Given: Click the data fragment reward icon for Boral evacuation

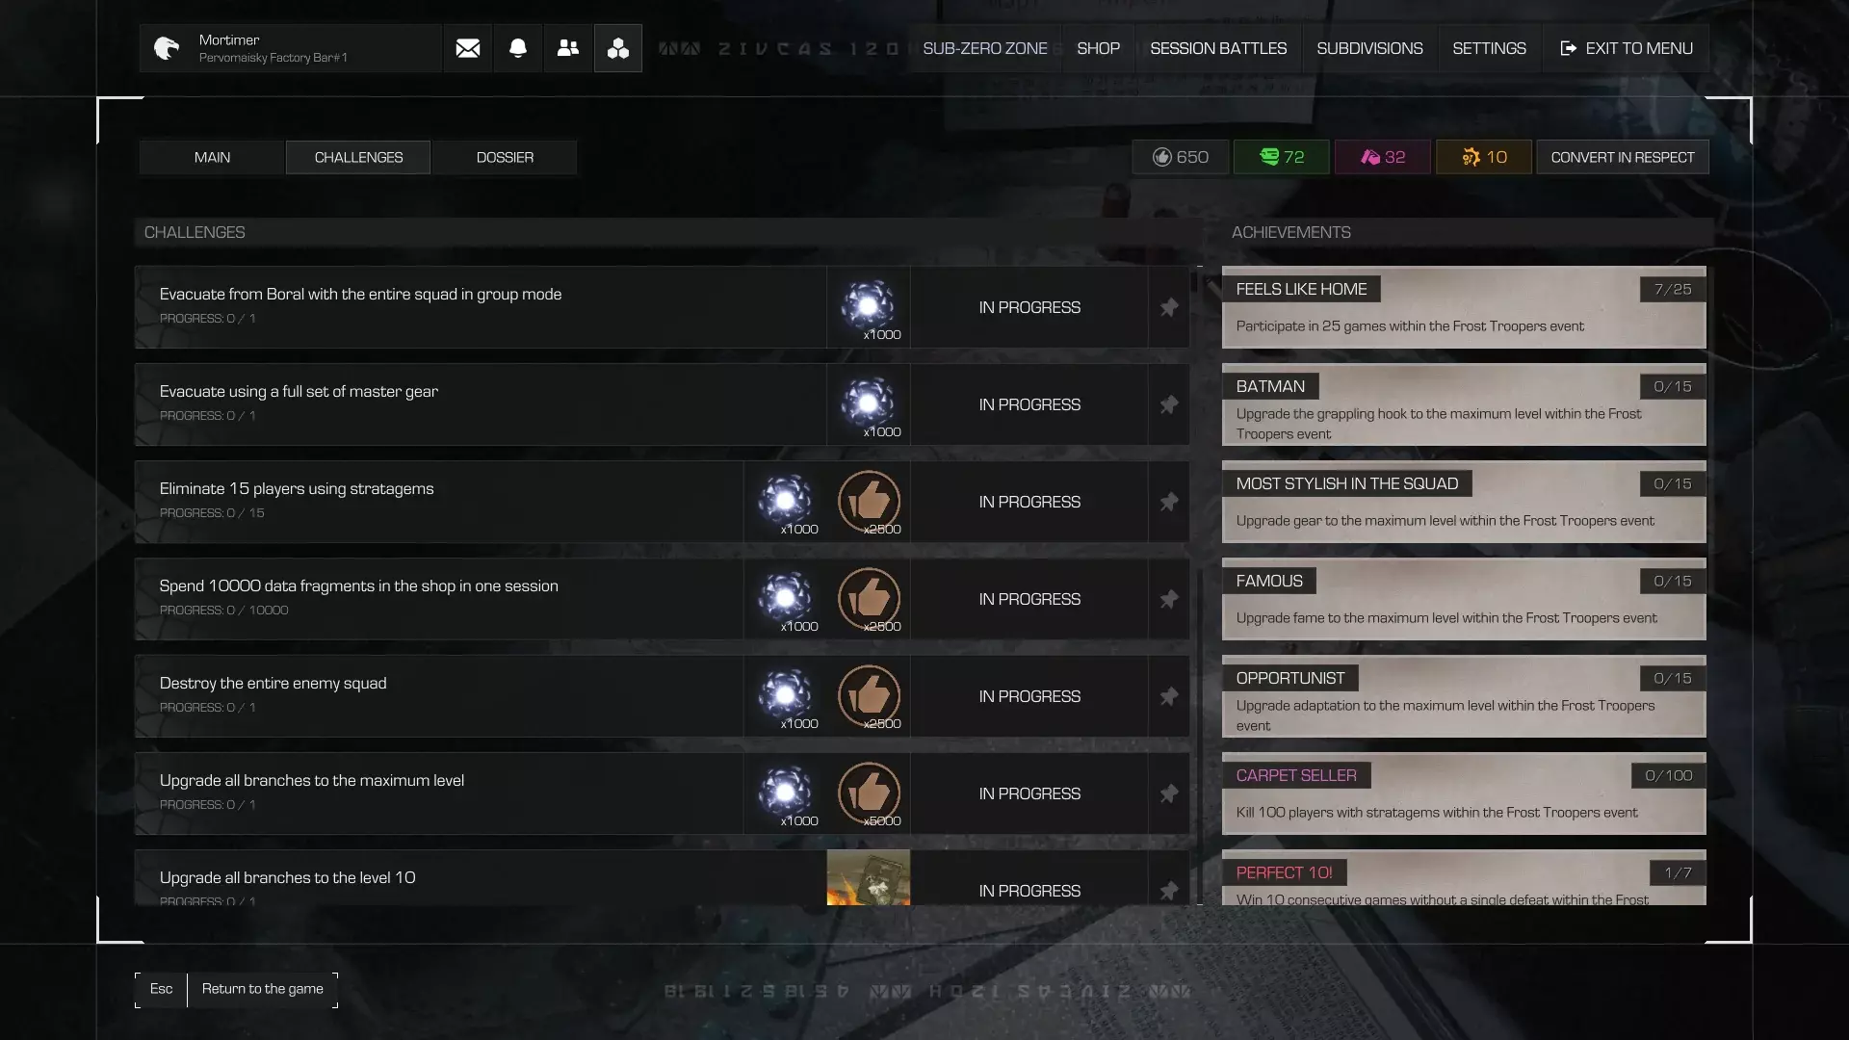Looking at the screenshot, I should click(x=868, y=307).
